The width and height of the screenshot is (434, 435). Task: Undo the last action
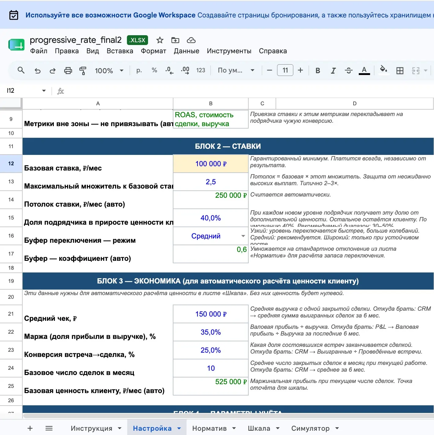tap(37, 71)
